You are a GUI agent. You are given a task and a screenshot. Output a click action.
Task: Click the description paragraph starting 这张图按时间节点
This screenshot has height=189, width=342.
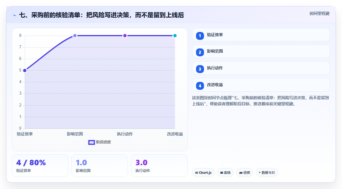(x=260, y=101)
